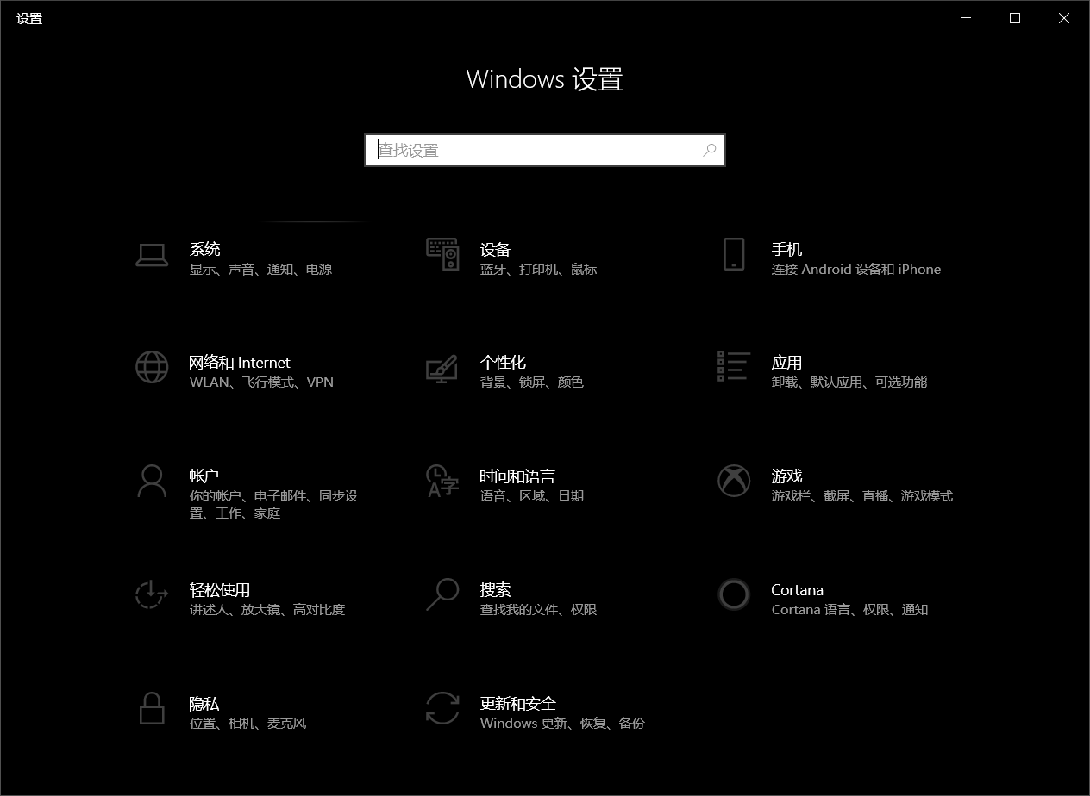Click the circular arrows icon for 更新和安全
Screen dimensions: 1090x796
pos(442,708)
